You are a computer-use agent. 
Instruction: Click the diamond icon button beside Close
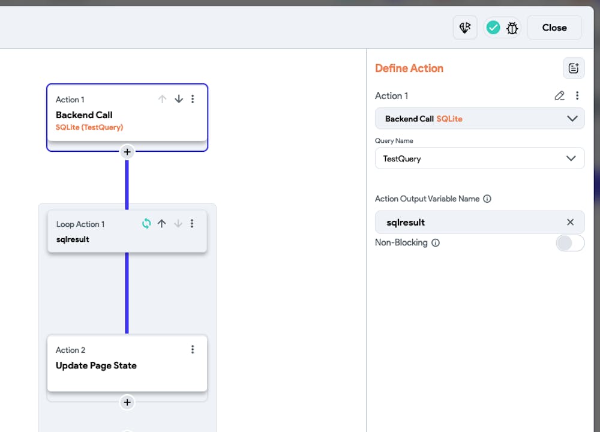(465, 28)
